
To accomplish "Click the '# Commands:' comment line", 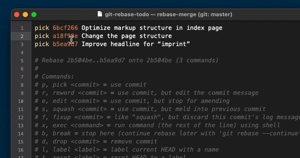I will [54, 76].
